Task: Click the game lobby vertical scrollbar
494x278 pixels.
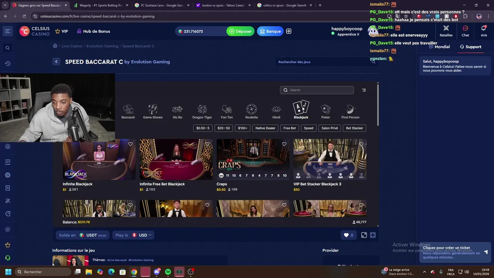Action: point(378,104)
